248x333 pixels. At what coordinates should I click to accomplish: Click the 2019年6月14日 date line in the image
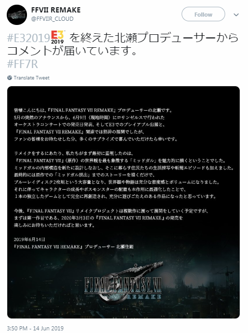point(30,239)
